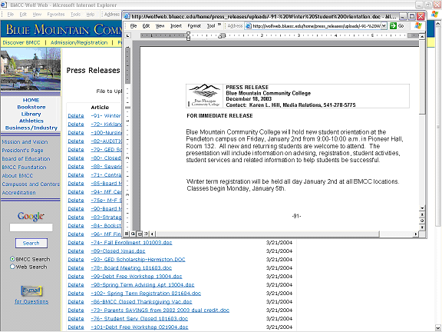
Task: Click the main browser window scroll down arrow
Action: pos(437,327)
